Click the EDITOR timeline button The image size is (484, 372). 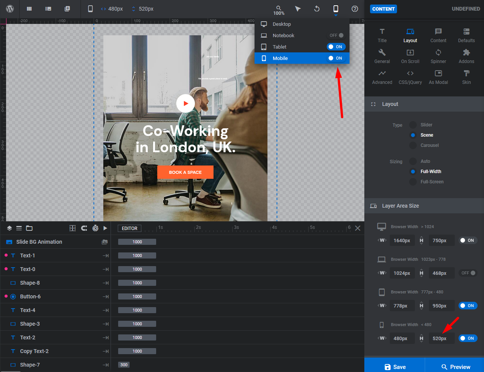click(130, 229)
